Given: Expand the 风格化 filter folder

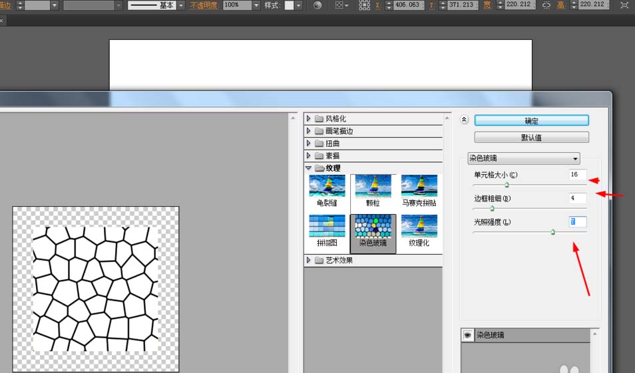Looking at the screenshot, I should 309,119.
